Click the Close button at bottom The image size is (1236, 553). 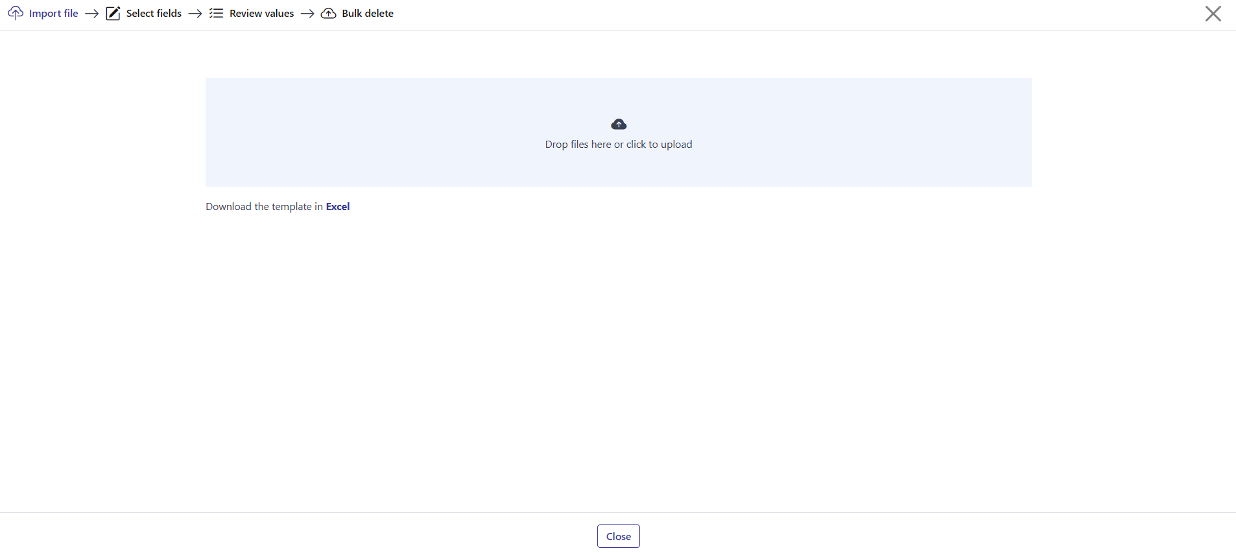click(x=619, y=536)
